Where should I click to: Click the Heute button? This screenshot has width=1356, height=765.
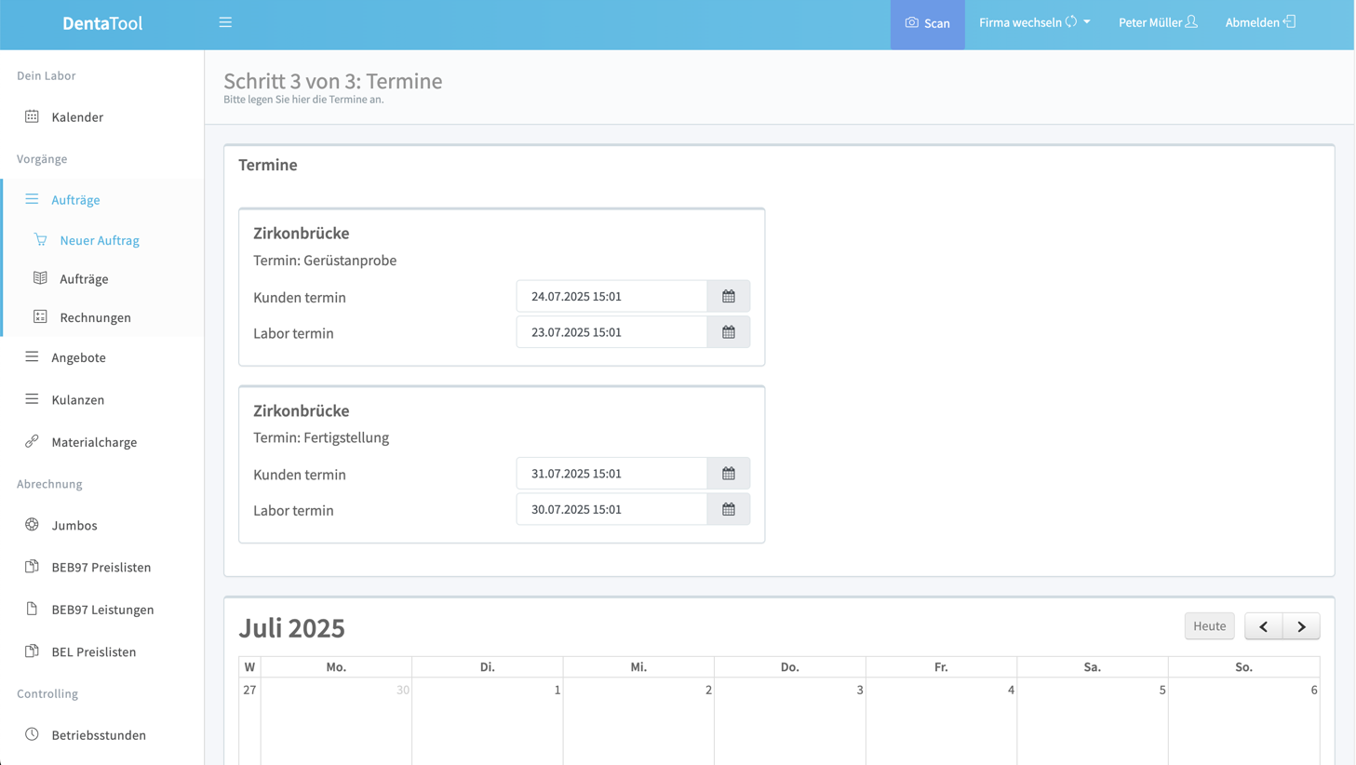(x=1209, y=626)
